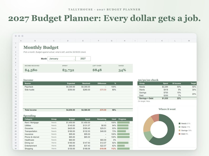Click the Needs swatch in chart legend
This screenshot has height=156, width=209.
[180, 124]
